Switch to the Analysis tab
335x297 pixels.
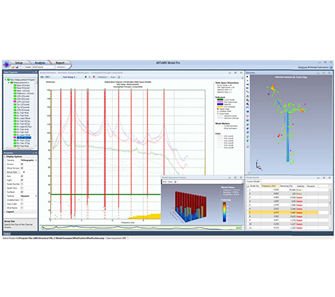(x=40, y=63)
